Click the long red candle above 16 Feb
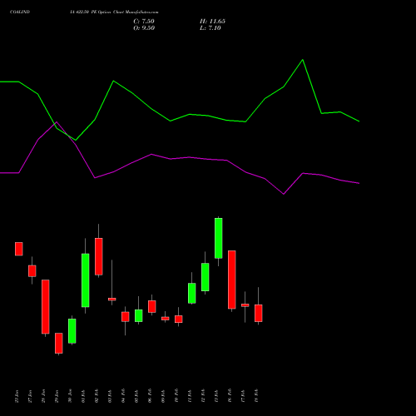 click(232, 280)
